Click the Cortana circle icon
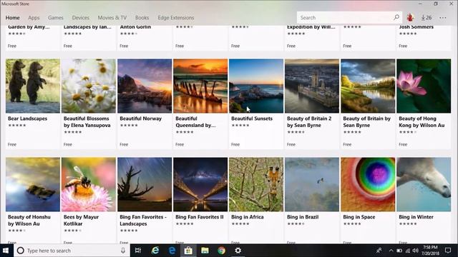Viewport: 458px width, 257px height. click(x=21, y=251)
